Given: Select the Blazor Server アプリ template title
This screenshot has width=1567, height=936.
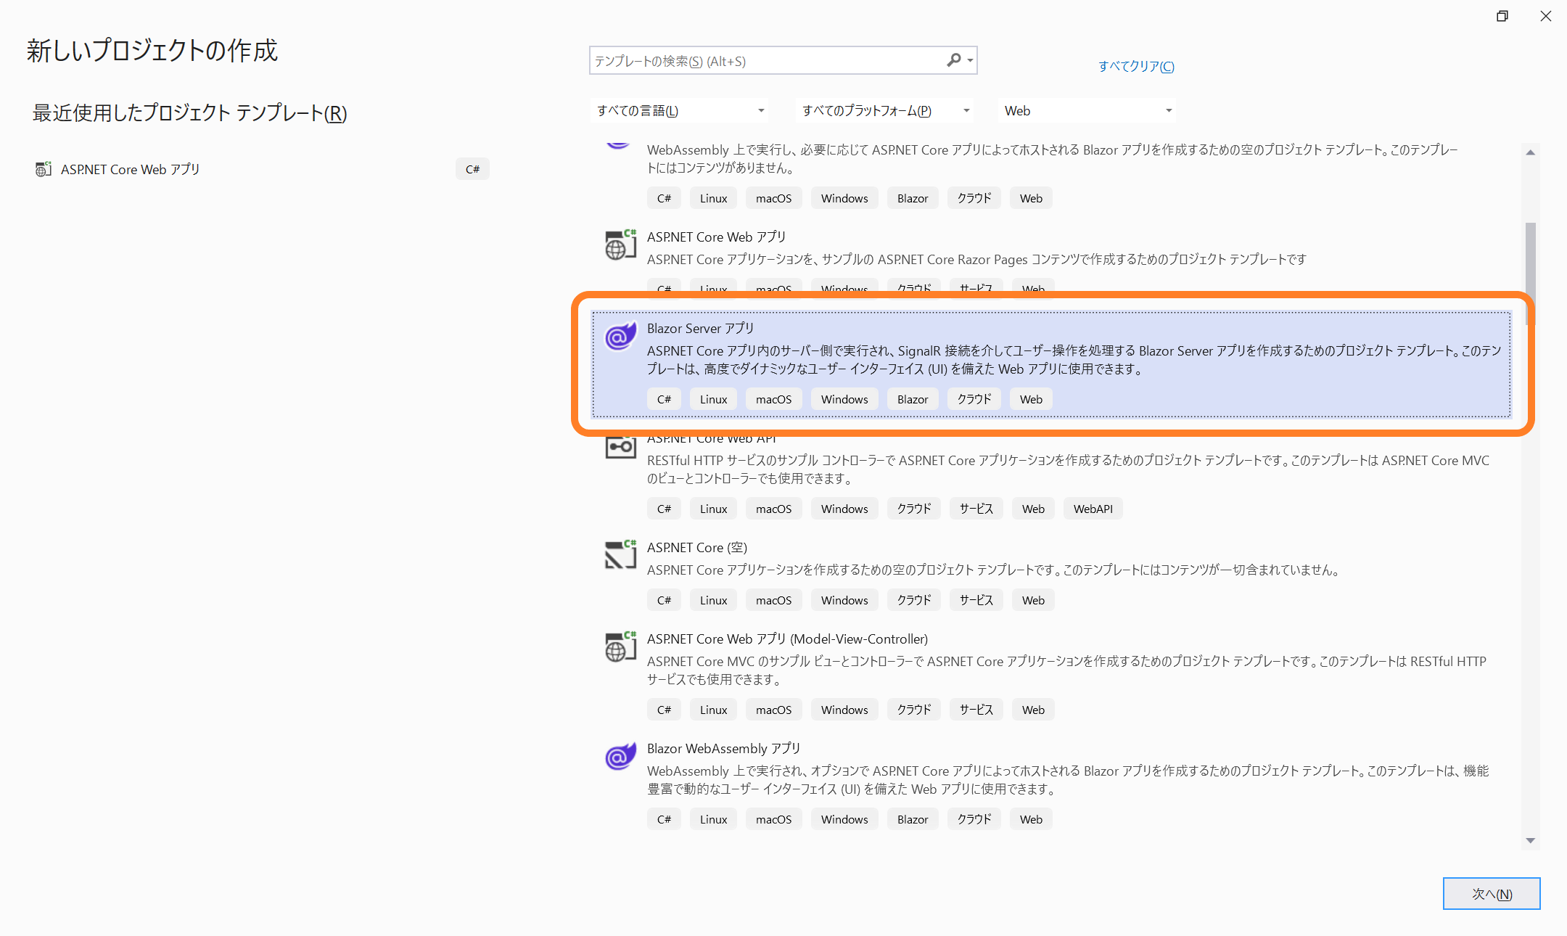Looking at the screenshot, I should point(700,329).
